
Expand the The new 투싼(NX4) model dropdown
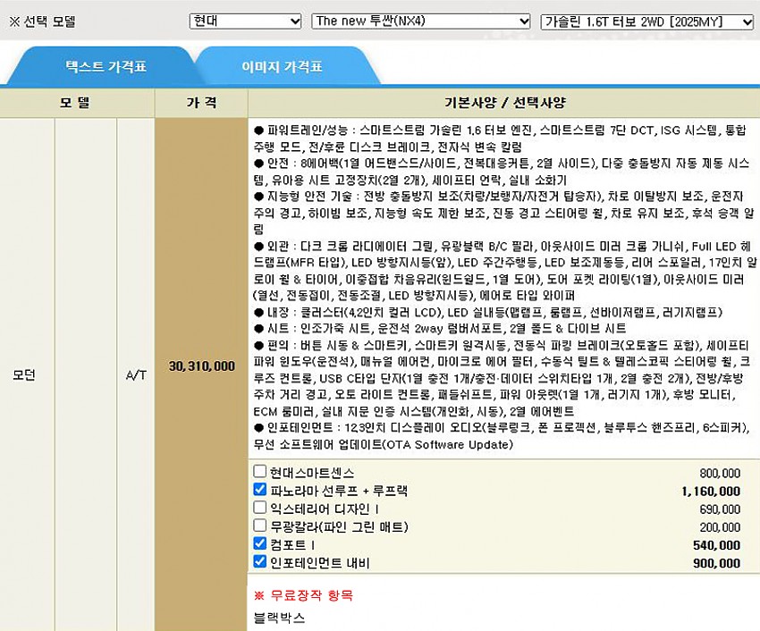[x=421, y=21]
